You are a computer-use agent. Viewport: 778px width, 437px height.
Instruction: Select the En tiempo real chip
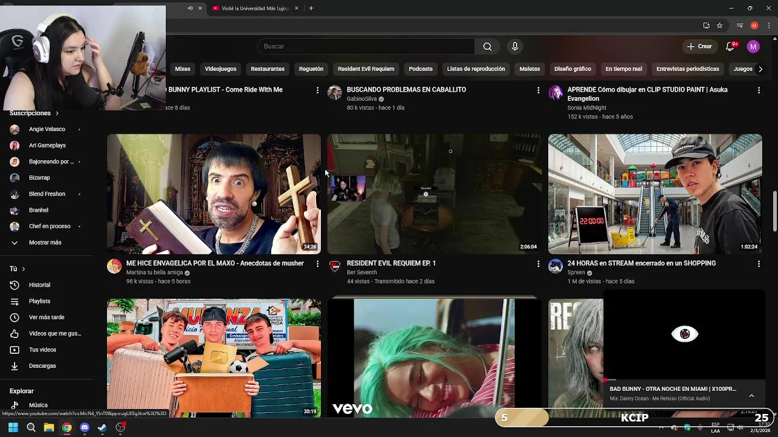coord(624,69)
